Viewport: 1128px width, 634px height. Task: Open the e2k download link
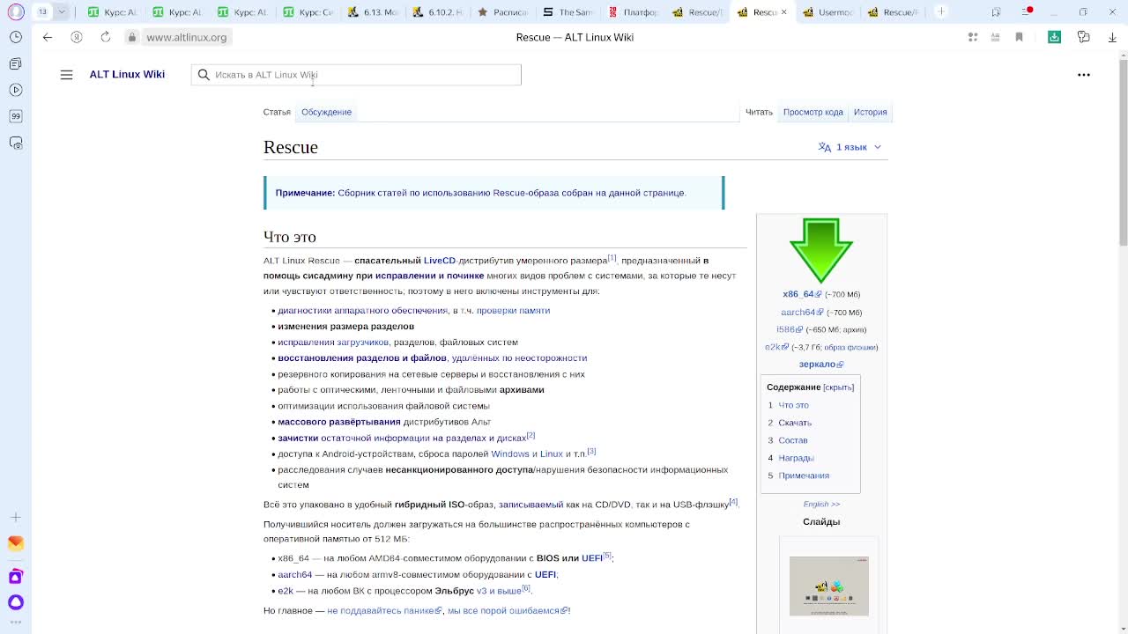coord(775,347)
